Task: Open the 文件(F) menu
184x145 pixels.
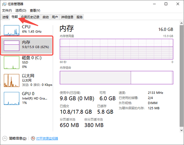Action: (7, 11)
